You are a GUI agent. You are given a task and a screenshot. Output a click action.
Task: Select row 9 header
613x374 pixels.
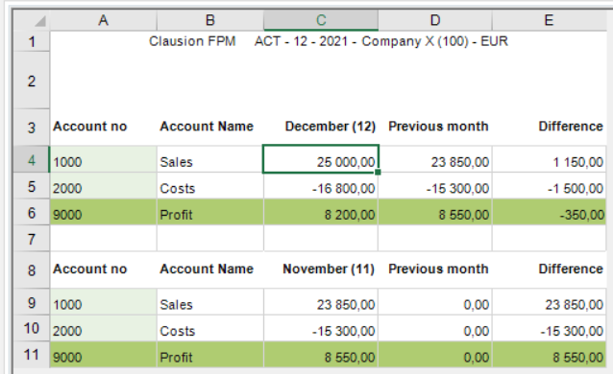click(32, 303)
